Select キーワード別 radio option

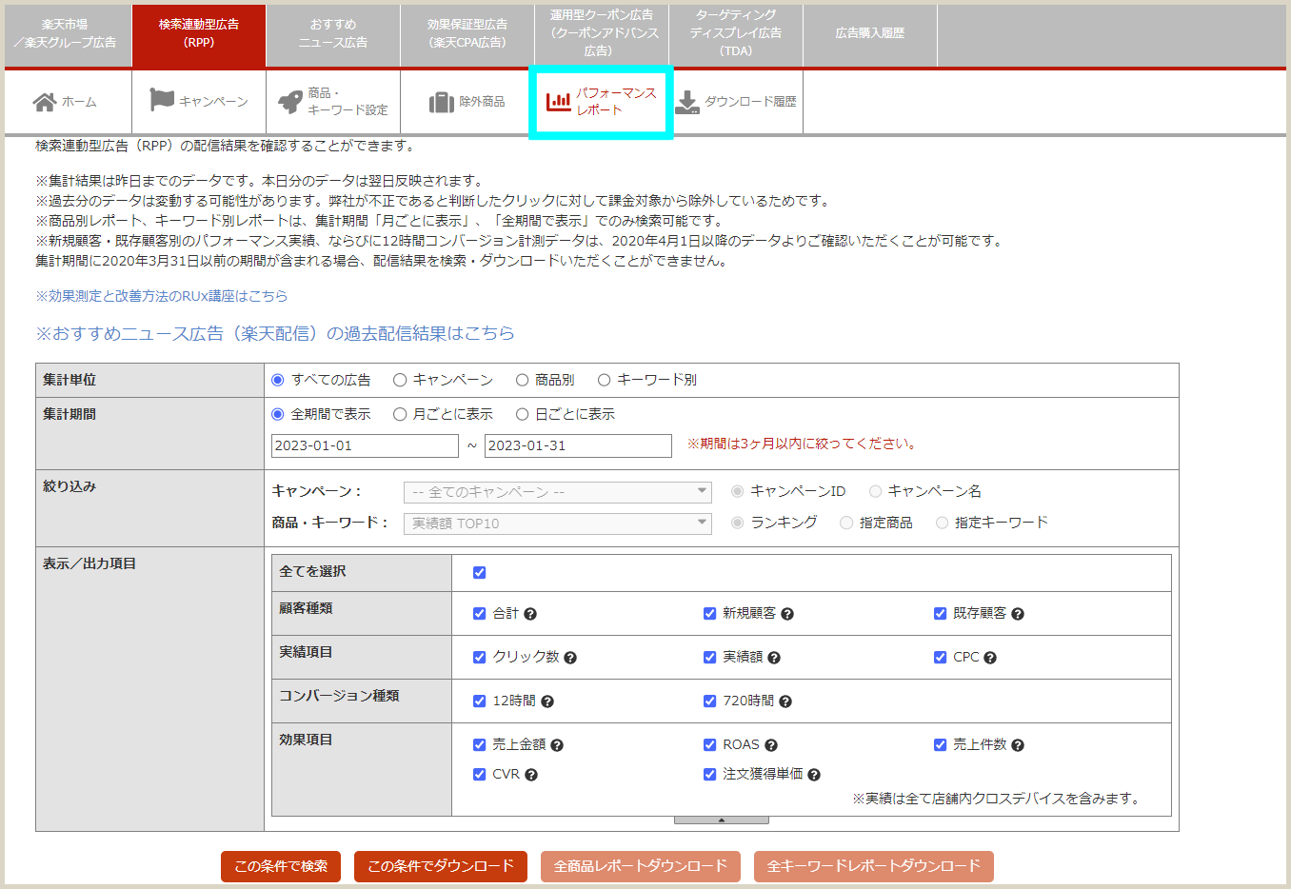click(x=604, y=380)
